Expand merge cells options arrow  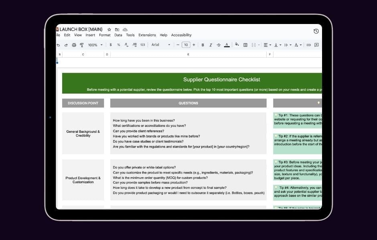coord(259,45)
